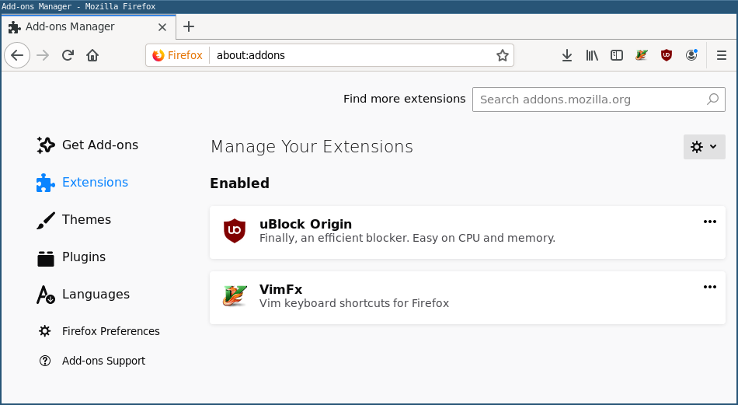This screenshot has height=405, width=738.
Task: Open the Firefox Account avatar icon
Action: pyautogui.click(x=691, y=55)
